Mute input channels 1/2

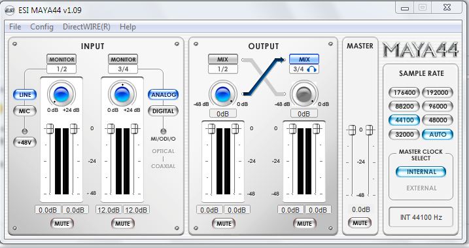coord(61,224)
